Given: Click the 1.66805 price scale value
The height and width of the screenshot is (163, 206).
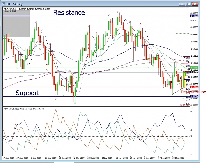Looking at the screenshot, I should coord(194,27).
